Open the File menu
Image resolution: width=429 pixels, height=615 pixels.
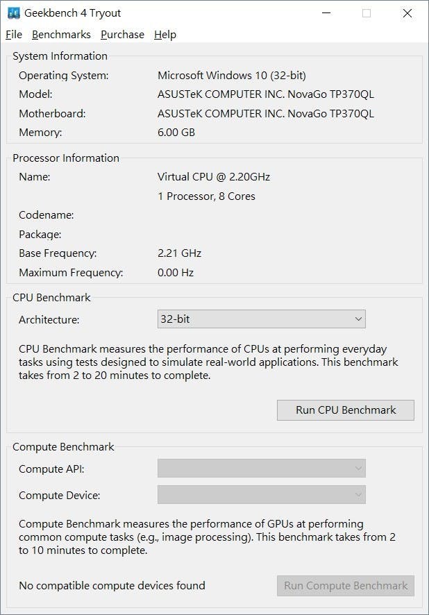pos(14,35)
